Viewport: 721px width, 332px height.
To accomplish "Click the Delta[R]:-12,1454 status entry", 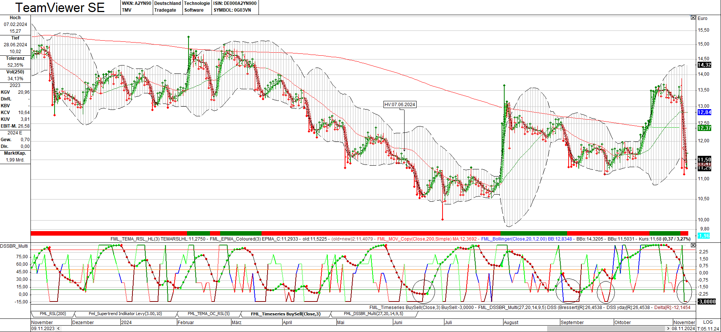I will pos(672,308).
